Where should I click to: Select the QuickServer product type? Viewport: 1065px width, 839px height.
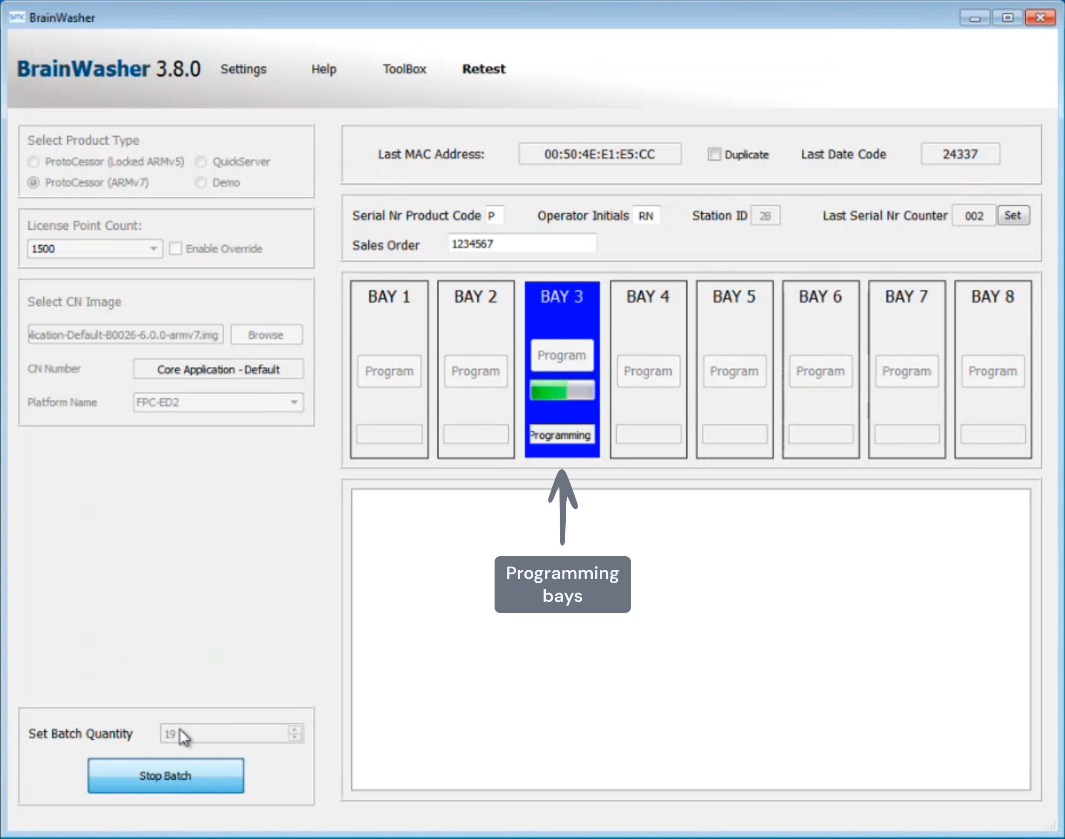tap(201, 161)
